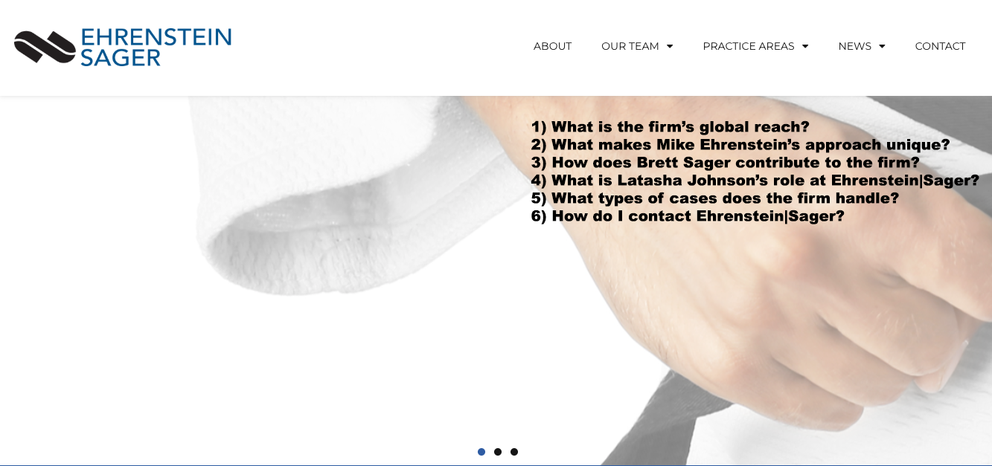Click question about Mike Ehrenstein's unique approach

740,145
